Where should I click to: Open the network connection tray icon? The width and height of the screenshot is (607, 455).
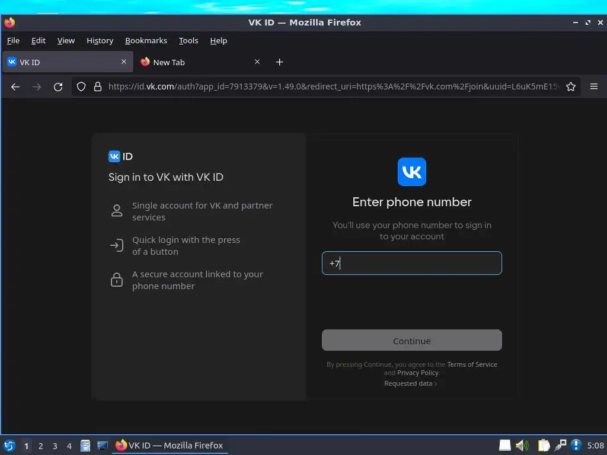pyautogui.click(x=560, y=446)
